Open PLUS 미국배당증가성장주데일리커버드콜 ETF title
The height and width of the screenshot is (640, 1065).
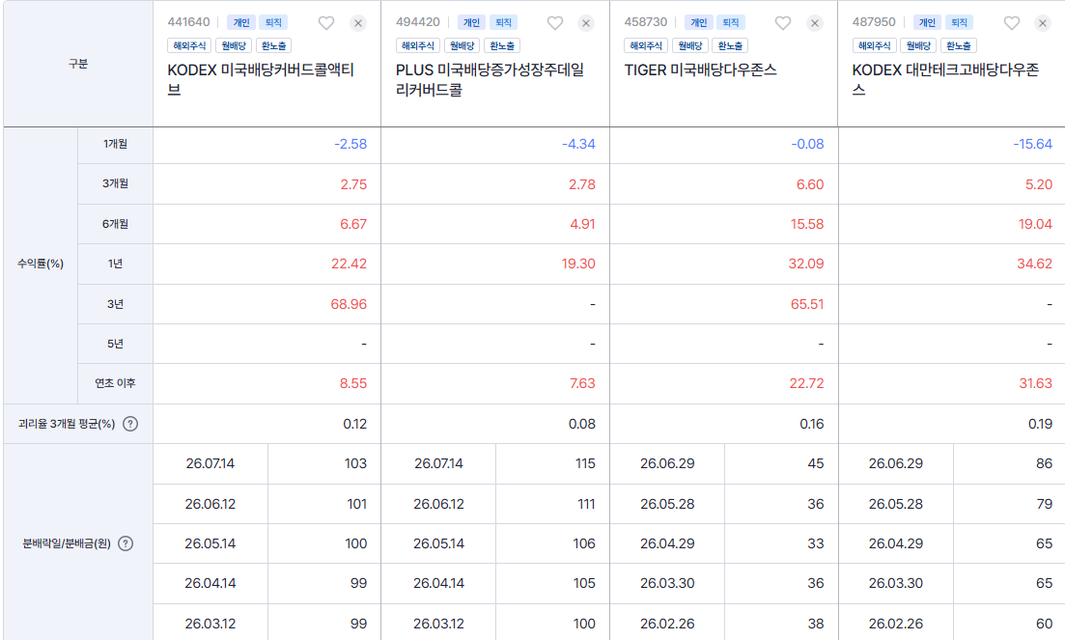[x=490, y=79]
